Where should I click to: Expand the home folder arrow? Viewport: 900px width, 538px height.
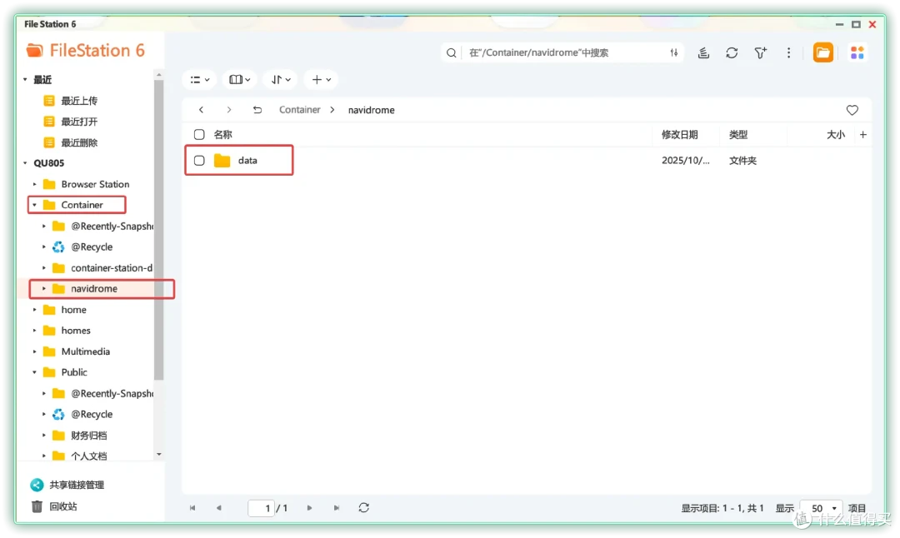[34, 310]
